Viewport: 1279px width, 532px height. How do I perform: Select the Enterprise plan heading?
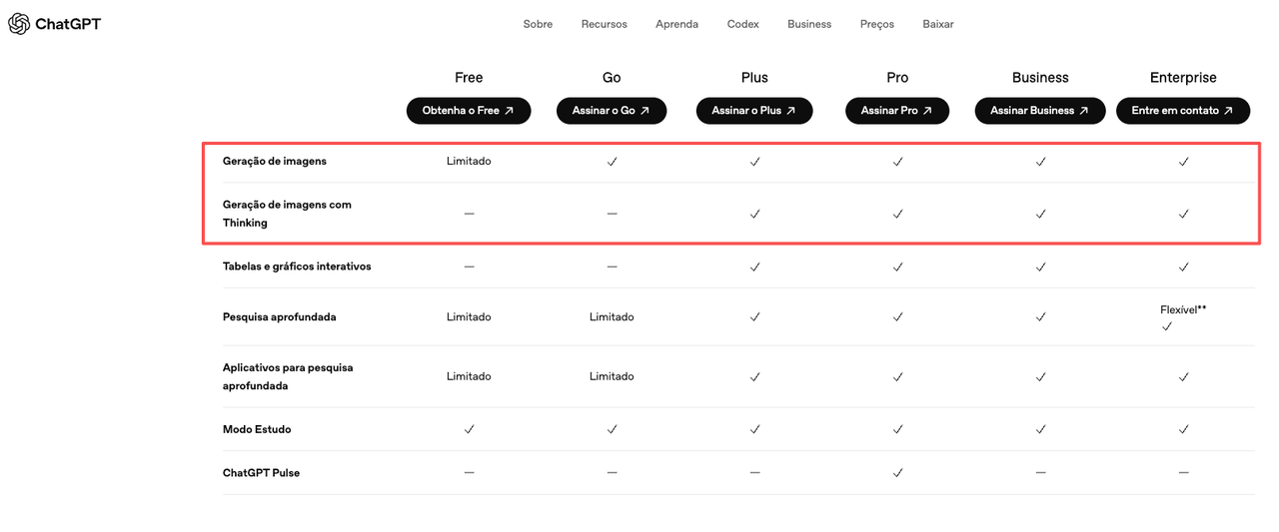1183,78
